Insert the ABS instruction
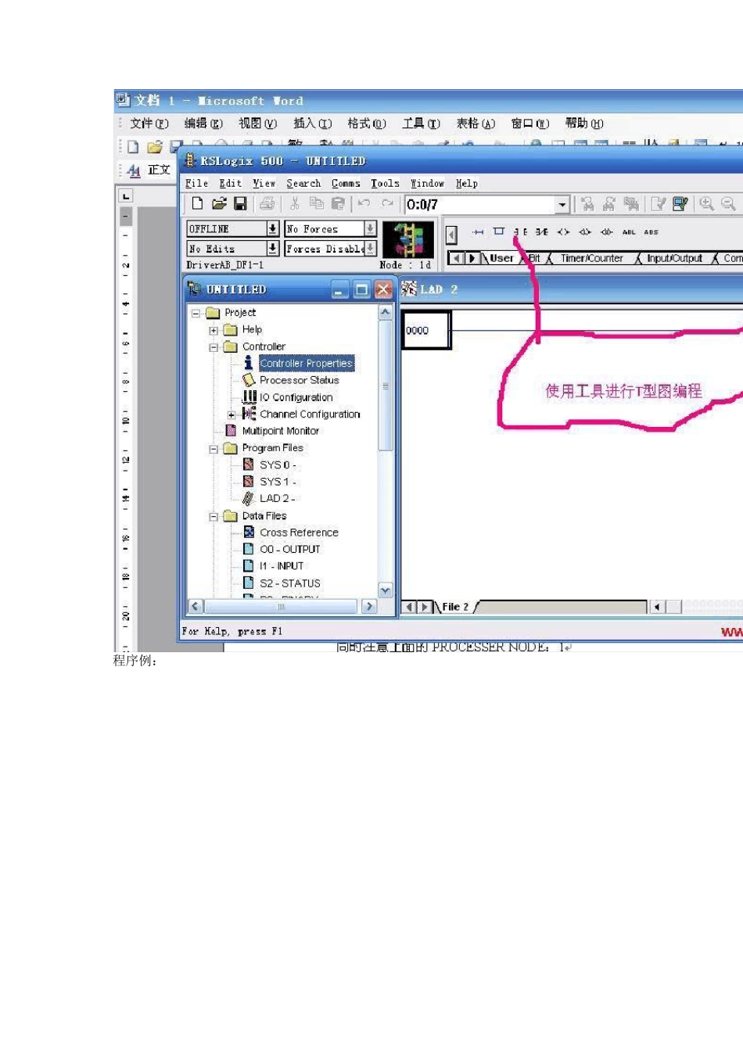Image resolution: width=743 pixels, height=1051 pixels. tap(651, 232)
